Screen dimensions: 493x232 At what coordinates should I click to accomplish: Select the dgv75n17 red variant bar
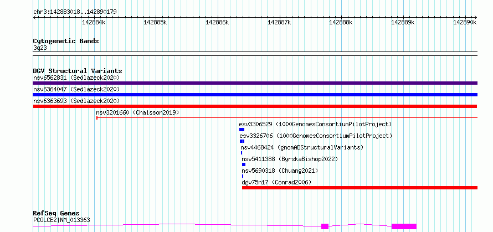pyautogui.click(x=360, y=188)
